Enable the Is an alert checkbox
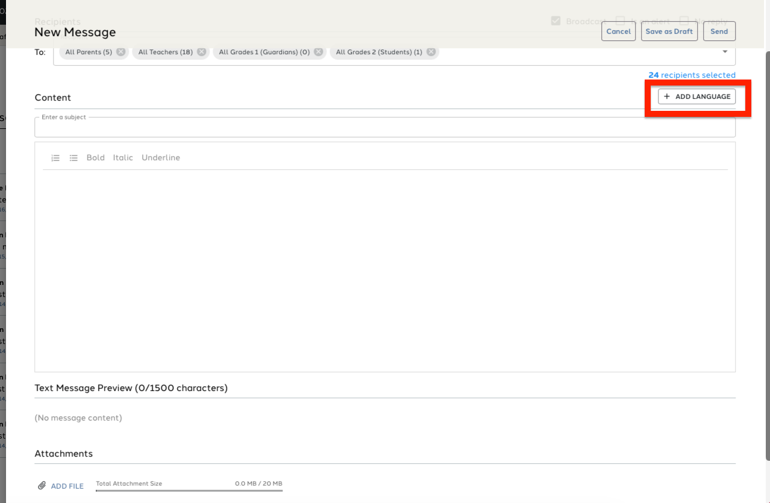The image size is (770, 503). [x=620, y=21]
